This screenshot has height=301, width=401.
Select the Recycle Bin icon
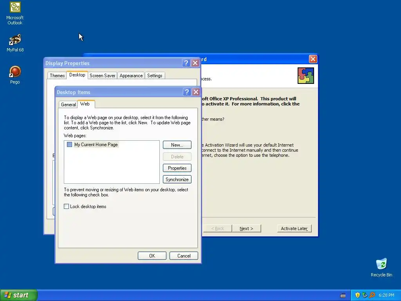tap(381, 267)
